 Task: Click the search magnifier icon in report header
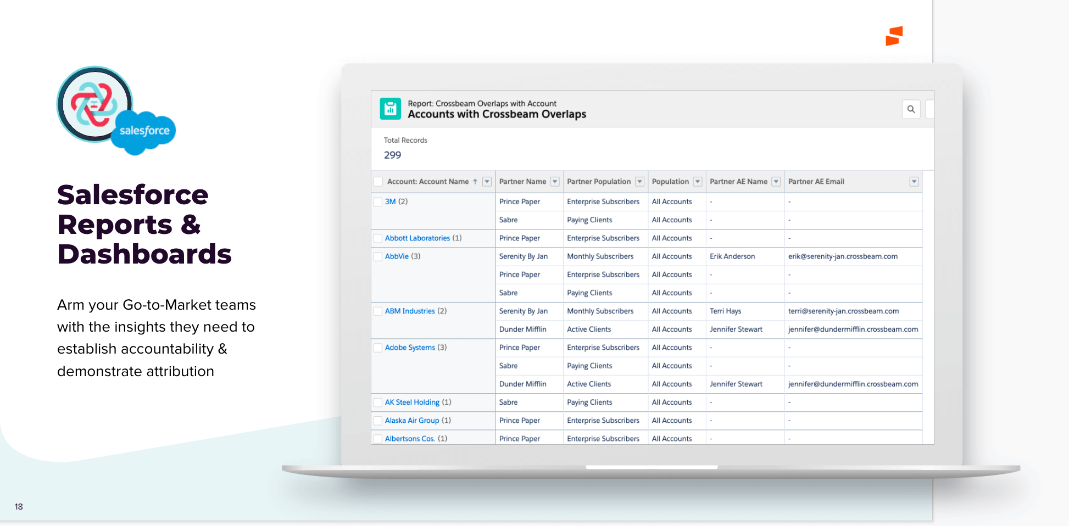(911, 109)
